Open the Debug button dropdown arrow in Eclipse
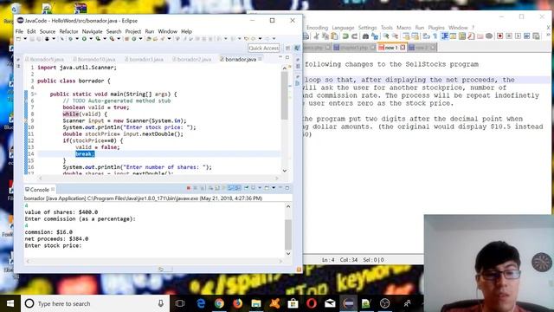This screenshot has width=554, height=312. (x=77, y=39)
